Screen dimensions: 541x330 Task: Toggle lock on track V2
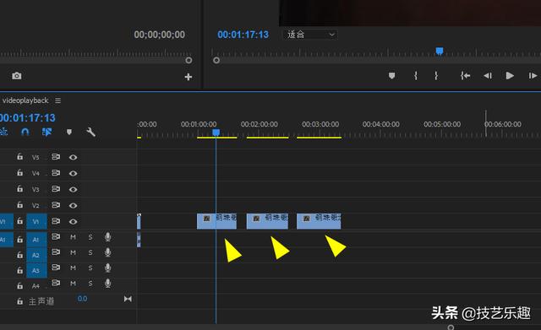pyautogui.click(x=20, y=205)
